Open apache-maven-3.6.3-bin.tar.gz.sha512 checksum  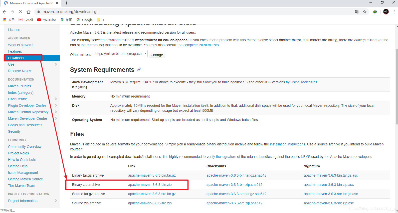[237, 175]
